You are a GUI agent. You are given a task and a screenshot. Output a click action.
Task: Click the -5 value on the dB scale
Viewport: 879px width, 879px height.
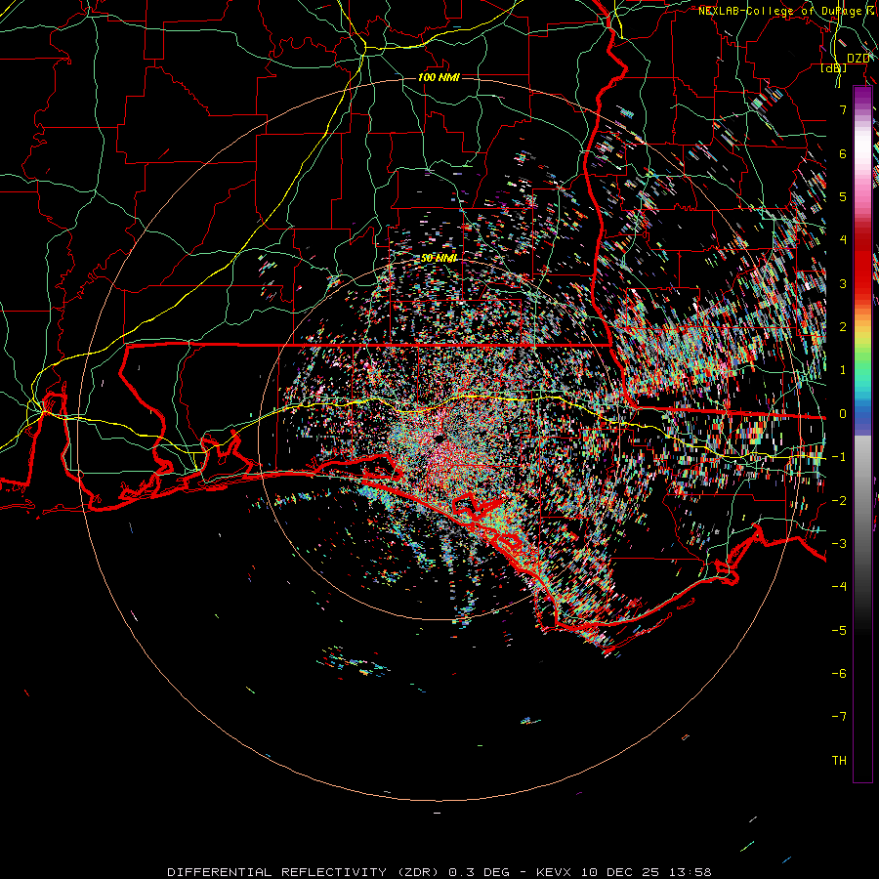coord(839,630)
